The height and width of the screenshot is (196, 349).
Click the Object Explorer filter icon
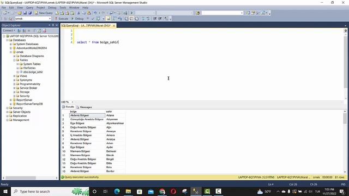[34, 30]
